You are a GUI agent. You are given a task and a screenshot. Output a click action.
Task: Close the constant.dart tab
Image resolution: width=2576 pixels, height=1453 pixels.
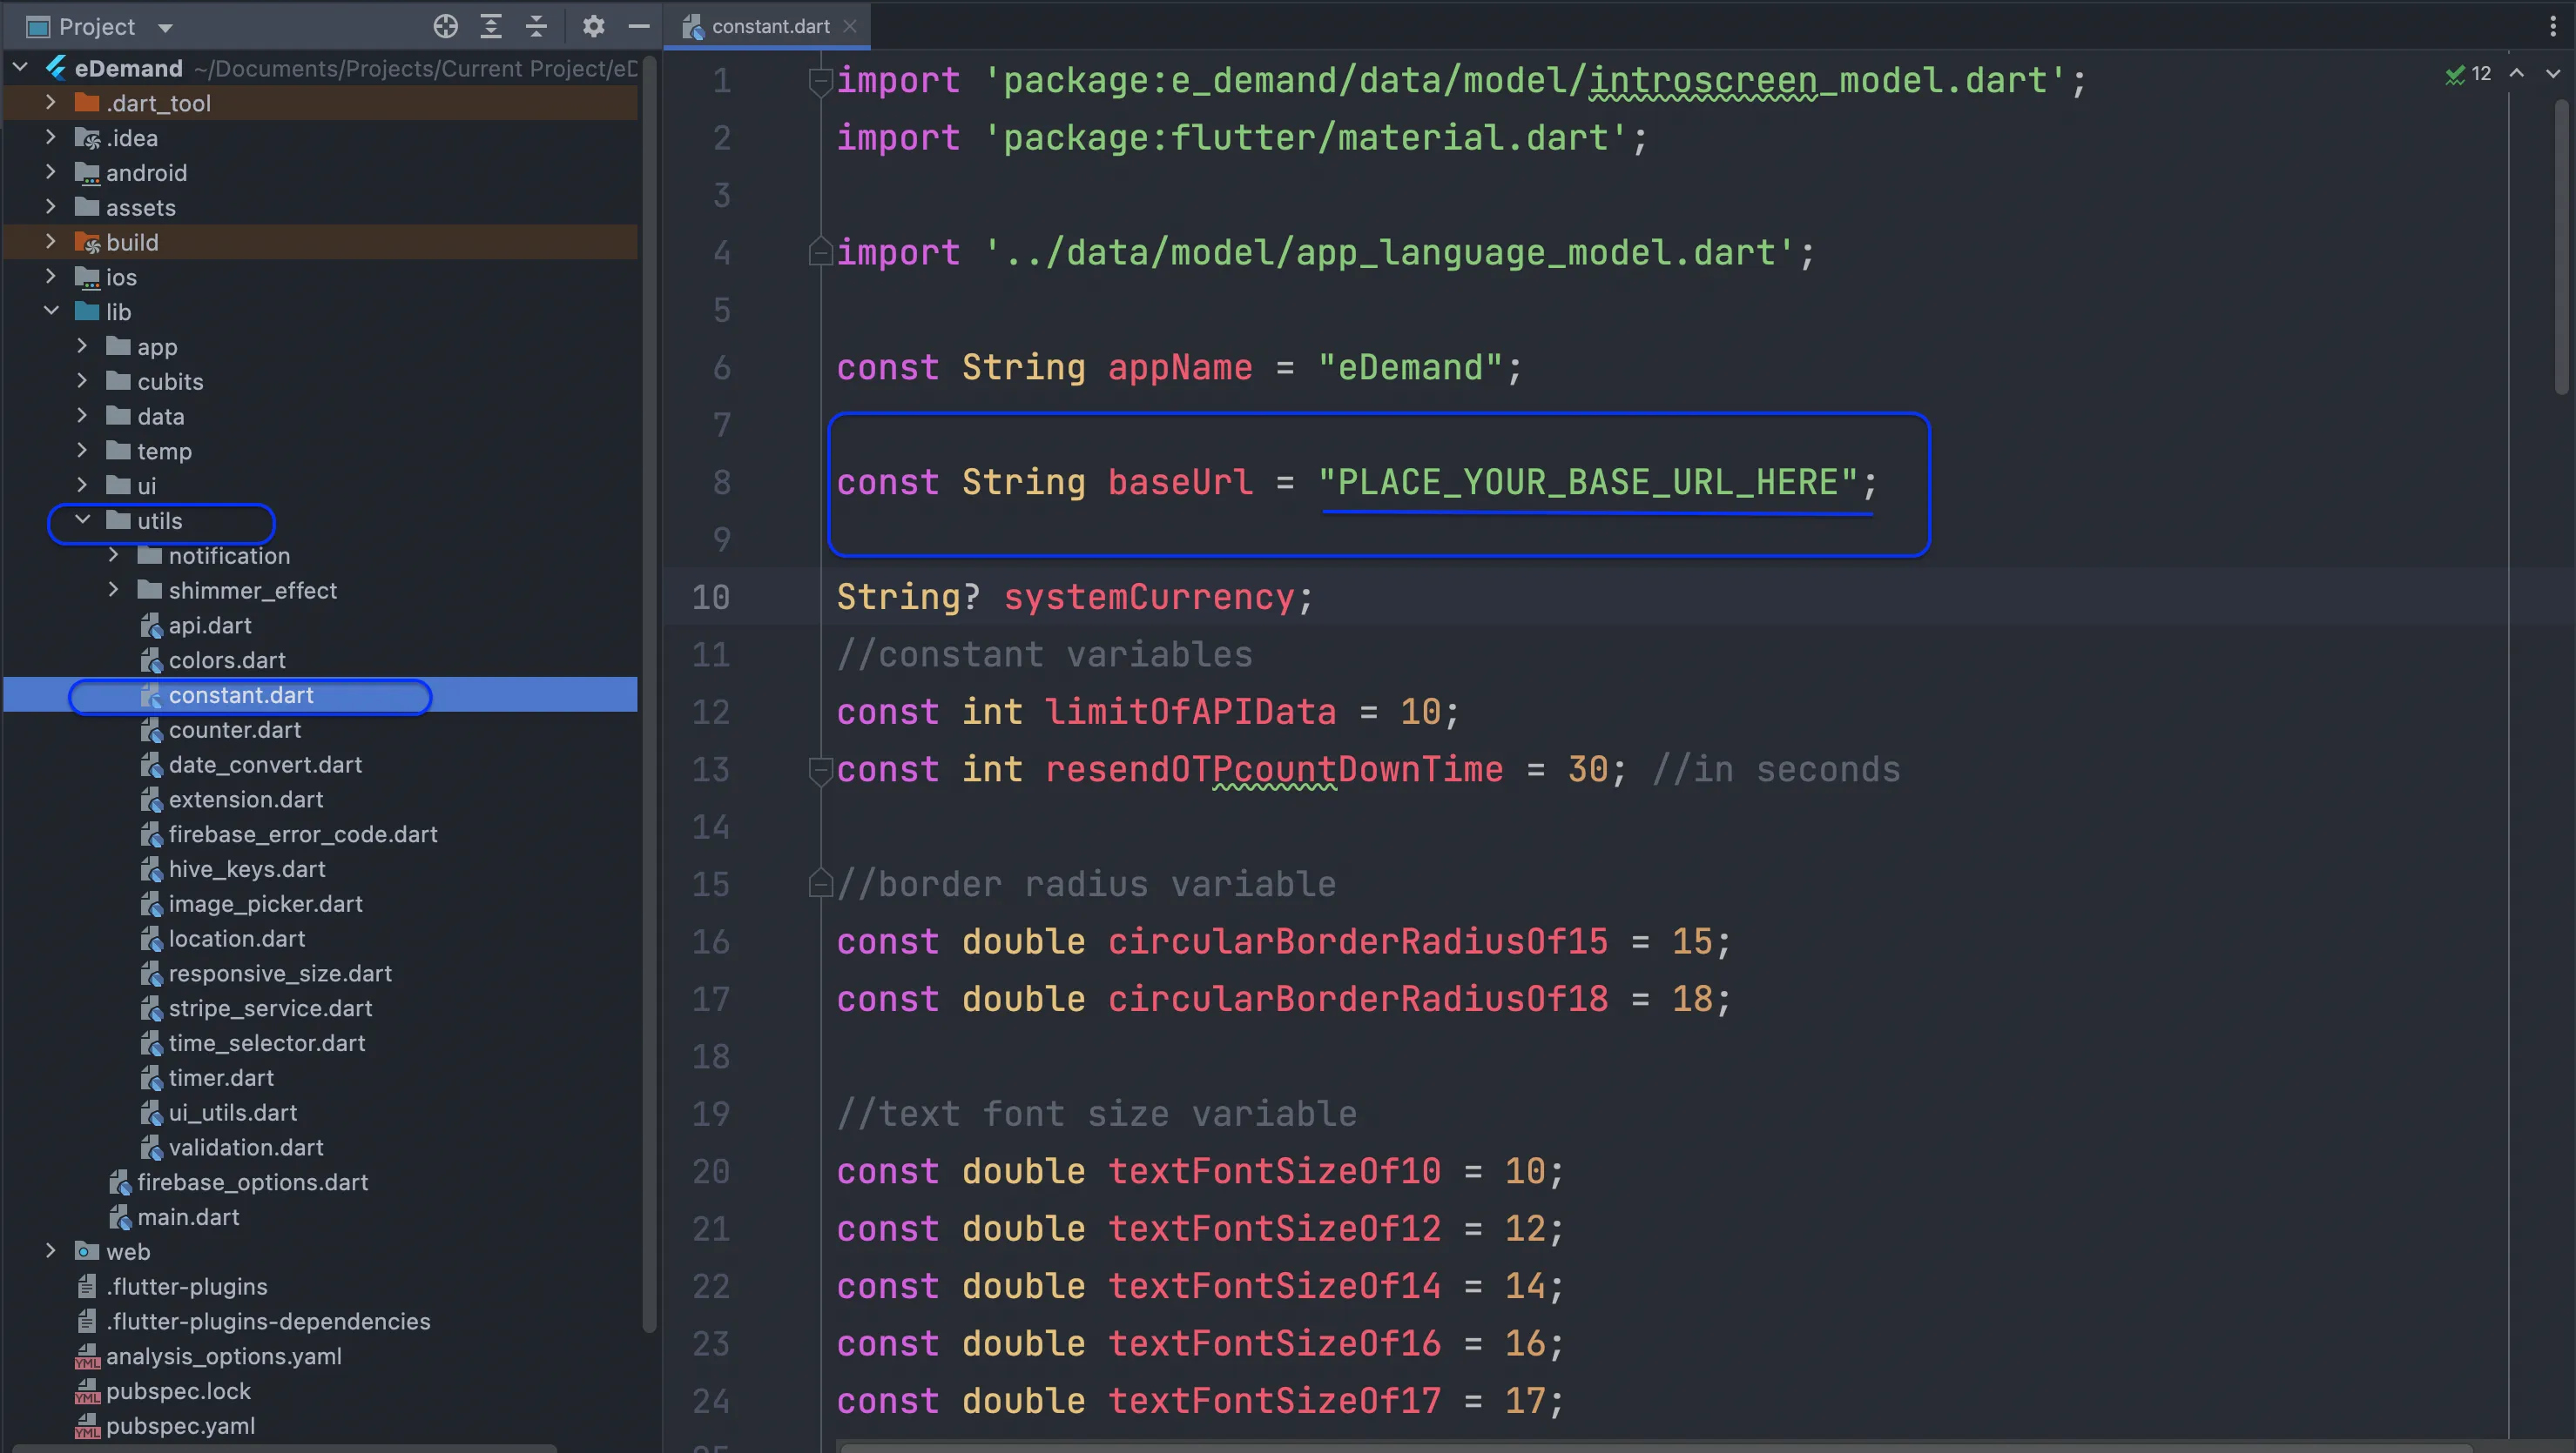click(x=850, y=27)
